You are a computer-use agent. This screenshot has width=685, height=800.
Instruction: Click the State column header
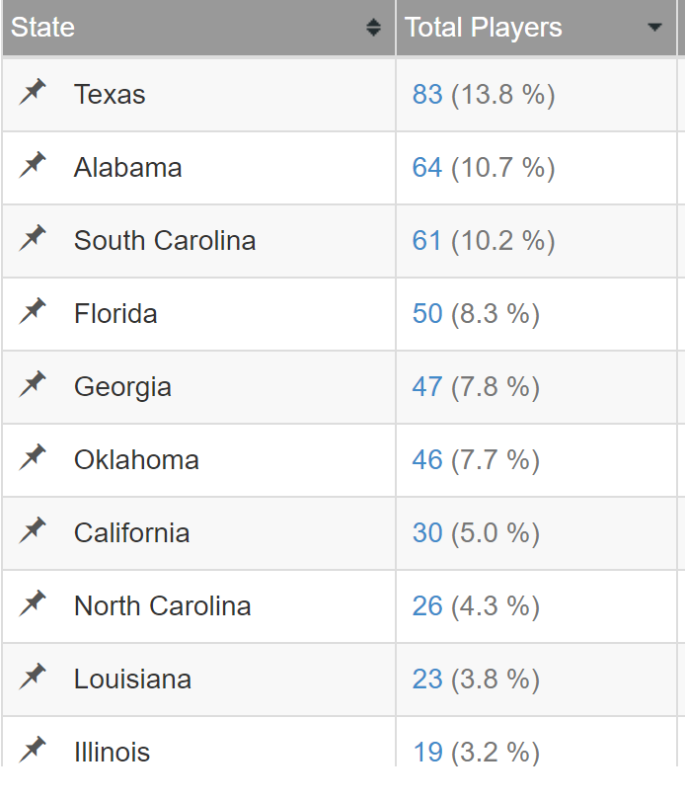[x=198, y=28]
